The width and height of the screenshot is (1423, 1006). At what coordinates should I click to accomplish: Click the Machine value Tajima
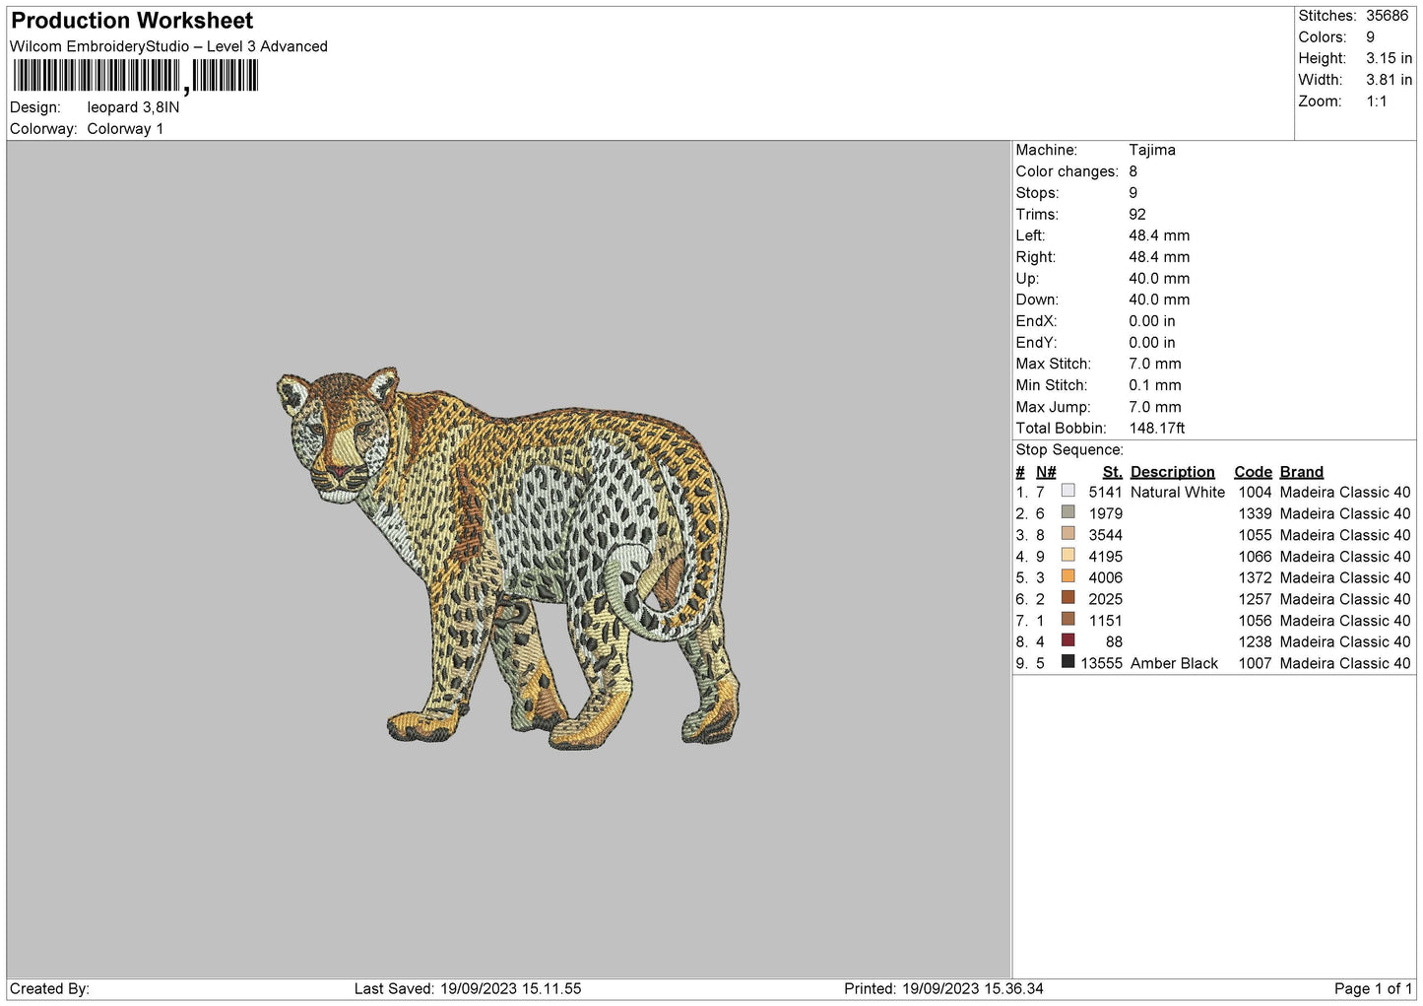click(1152, 150)
